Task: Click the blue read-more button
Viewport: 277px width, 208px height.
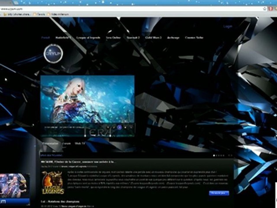Action: pos(219,193)
